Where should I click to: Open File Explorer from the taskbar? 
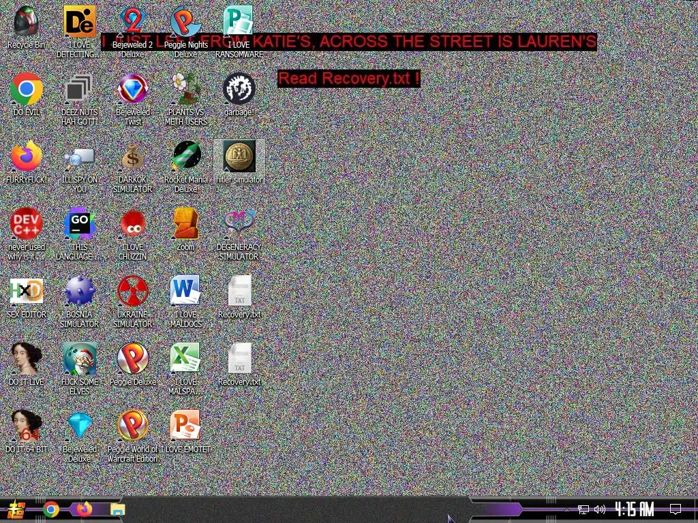[x=118, y=509]
